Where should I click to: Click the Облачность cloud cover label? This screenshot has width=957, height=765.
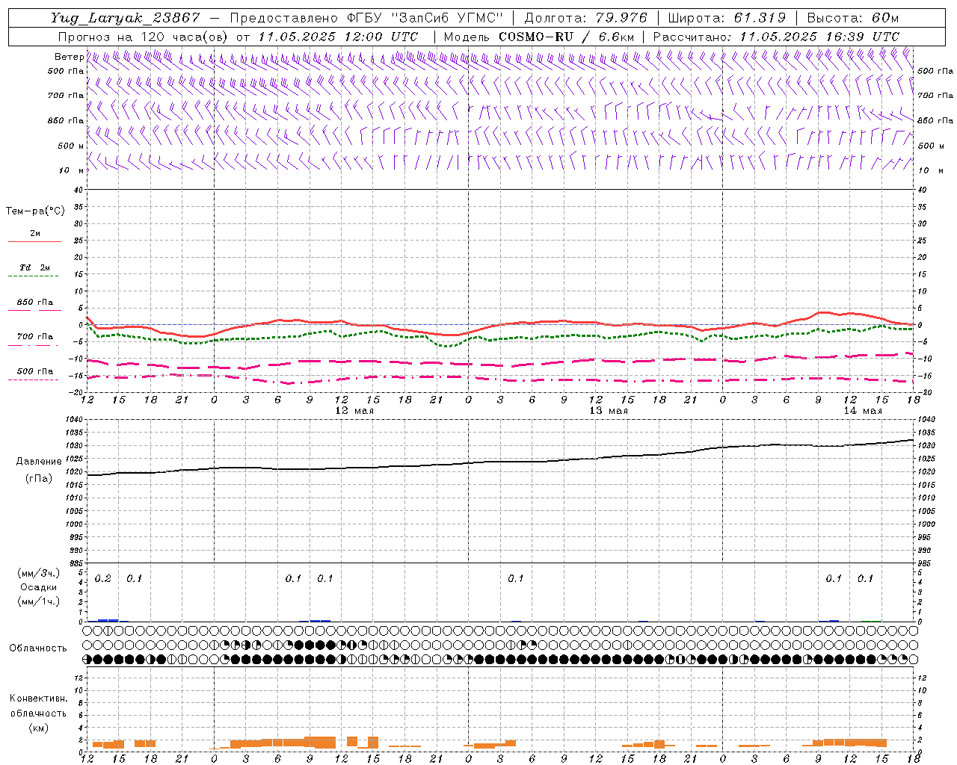[38, 648]
